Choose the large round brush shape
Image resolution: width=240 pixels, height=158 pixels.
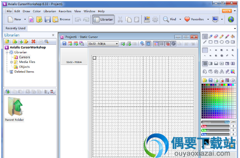coord(222,55)
